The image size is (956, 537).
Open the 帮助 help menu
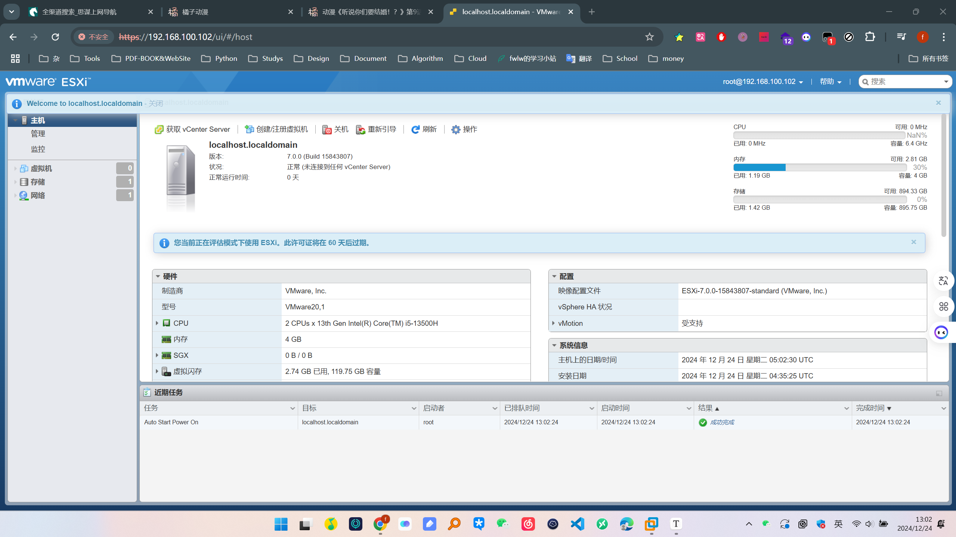tap(830, 82)
